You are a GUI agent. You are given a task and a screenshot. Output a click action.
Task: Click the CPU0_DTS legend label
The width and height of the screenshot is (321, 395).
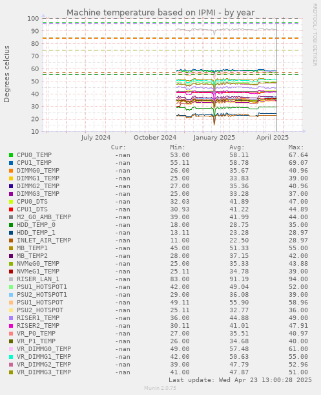(x=32, y=202)
